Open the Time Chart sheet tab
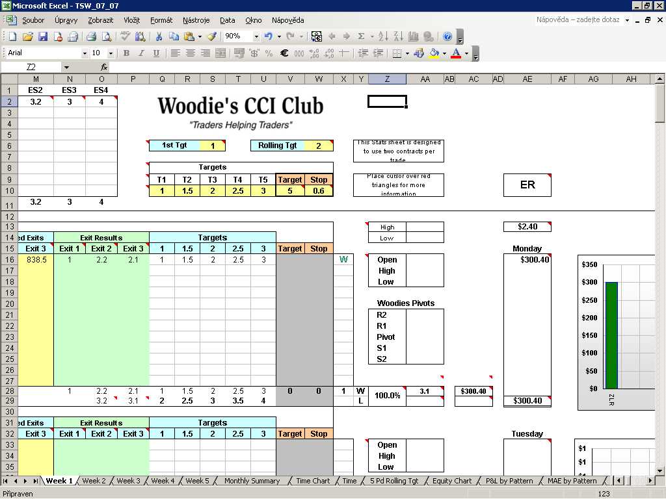 [313, 481]
